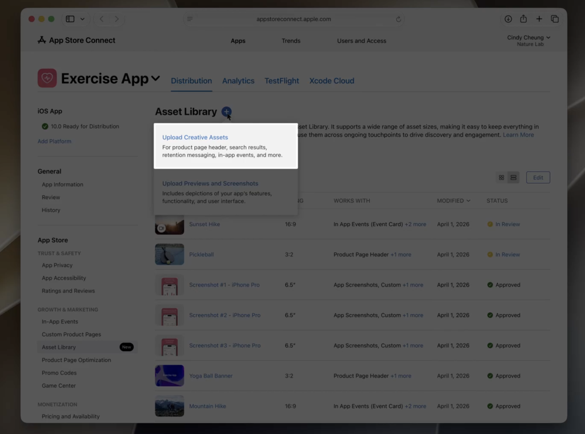Open Game Center in sidebar

(x=59, y=385)
